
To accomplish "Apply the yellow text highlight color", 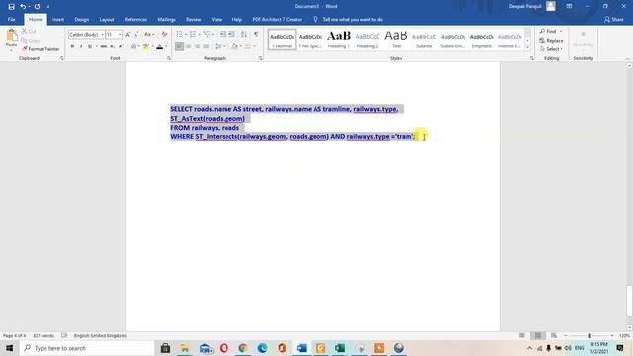I will (x=146, y=46).
